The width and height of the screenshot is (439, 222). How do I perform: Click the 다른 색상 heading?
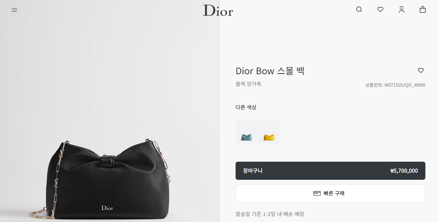tap(246, 107)
